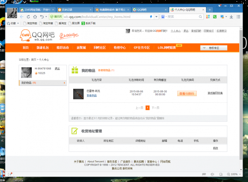Click the green phone toolbar icon
The image size is (248, 182).
pyautogui.click(x=215, y=17)
